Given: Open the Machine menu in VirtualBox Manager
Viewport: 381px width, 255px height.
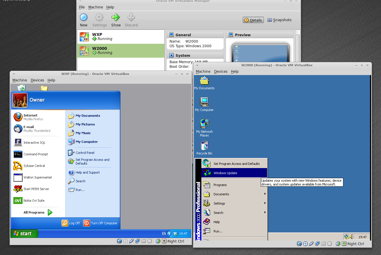Looking at the screenshot, I should 96,7.
